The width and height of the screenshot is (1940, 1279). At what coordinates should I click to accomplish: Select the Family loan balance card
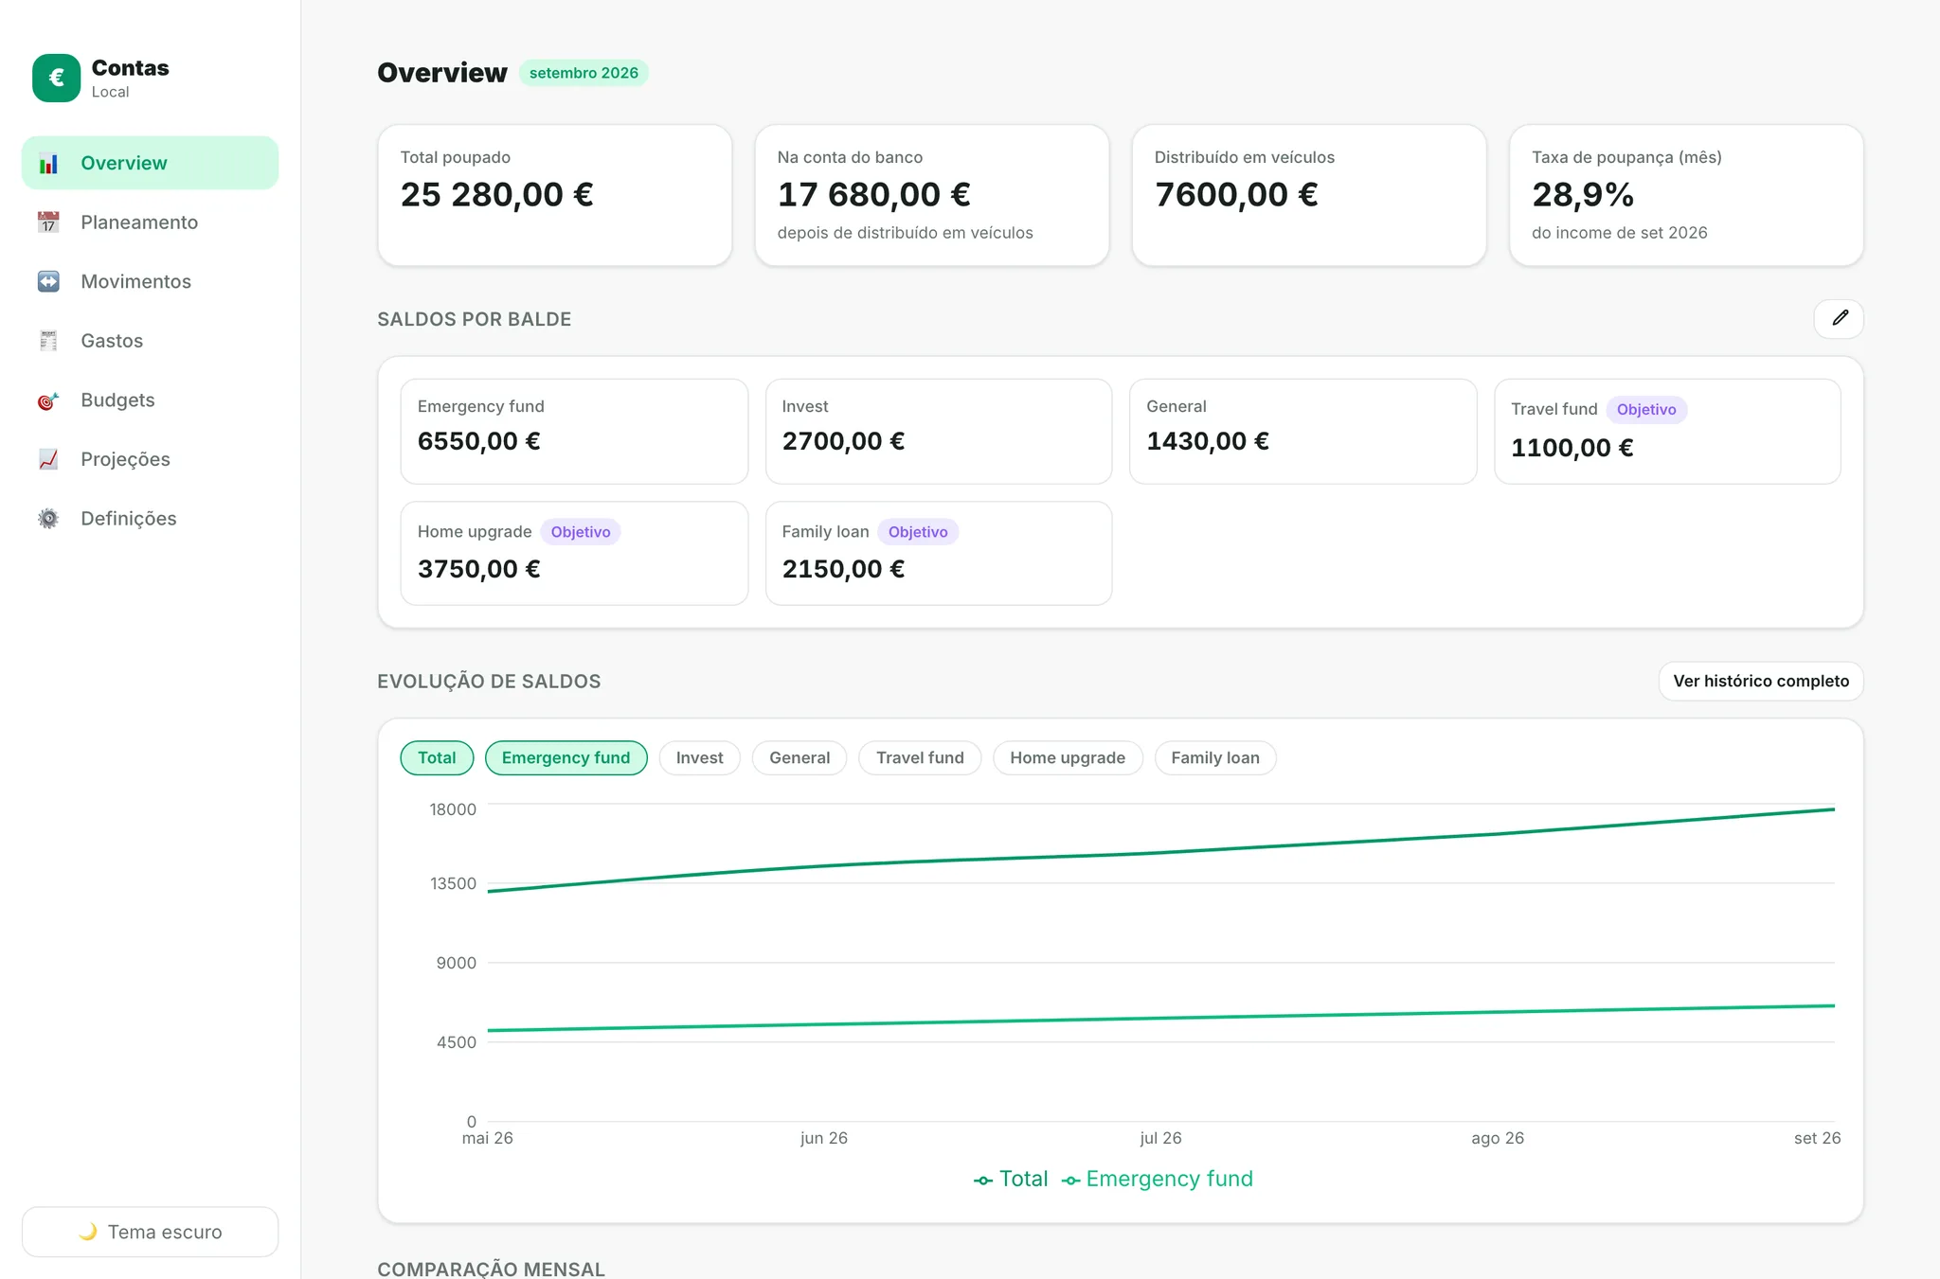point(939,553)
